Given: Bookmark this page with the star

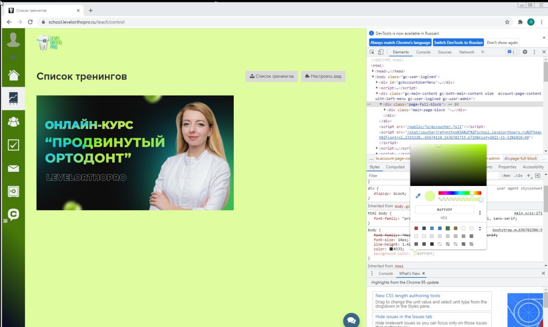Looking at the screenshot, I should (507, 22).
